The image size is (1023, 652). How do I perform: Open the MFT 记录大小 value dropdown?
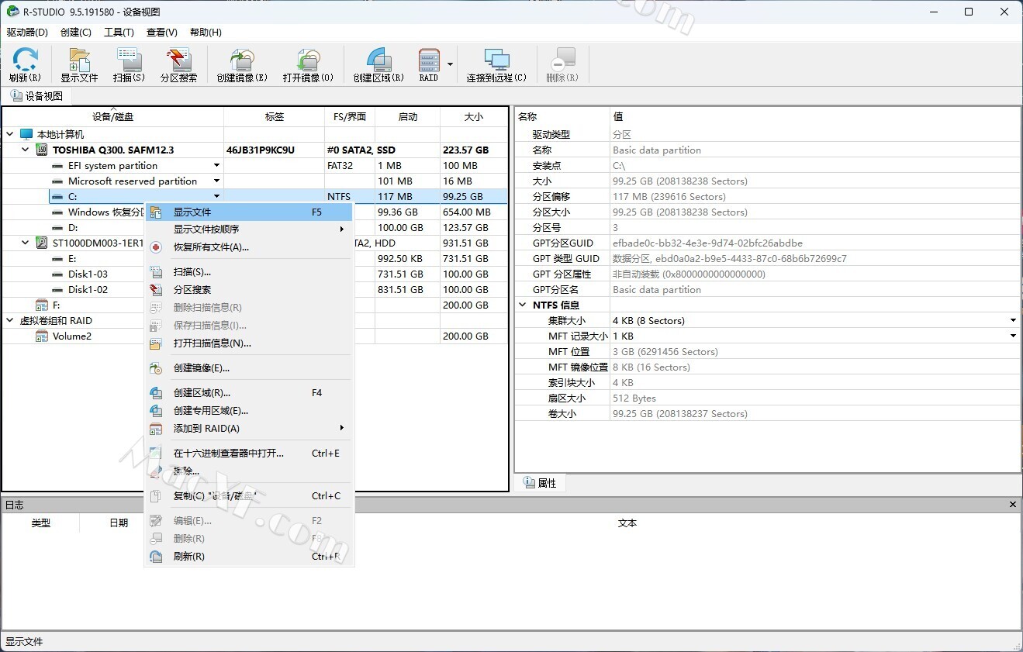point(1013,336)
